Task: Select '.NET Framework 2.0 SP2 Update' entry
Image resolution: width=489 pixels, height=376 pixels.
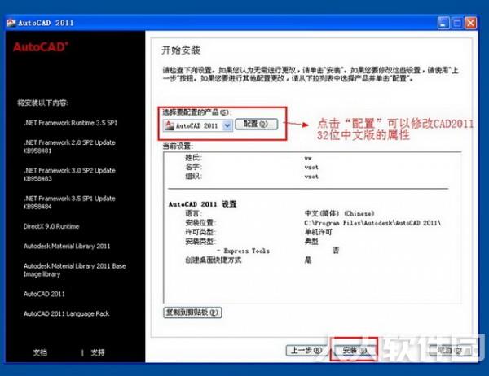Action: pos(69,146)
